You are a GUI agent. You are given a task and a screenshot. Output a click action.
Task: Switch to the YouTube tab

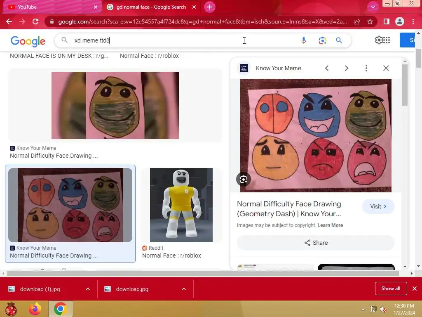[x=51, y=7]
